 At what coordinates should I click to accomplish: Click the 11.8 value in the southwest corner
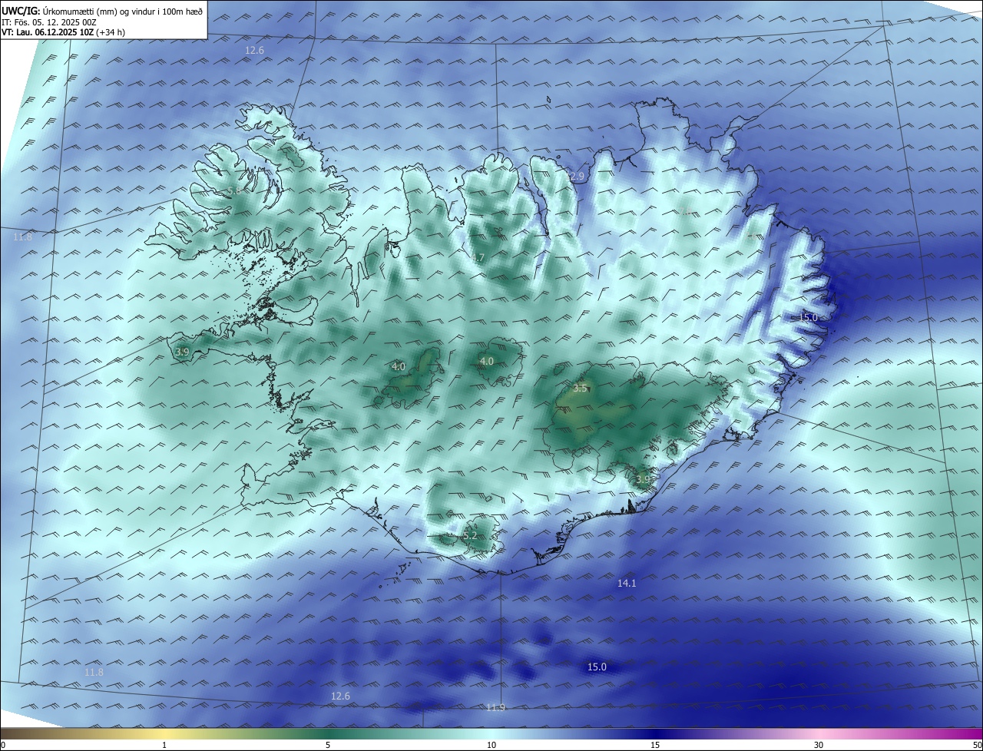tap(94, 673)
